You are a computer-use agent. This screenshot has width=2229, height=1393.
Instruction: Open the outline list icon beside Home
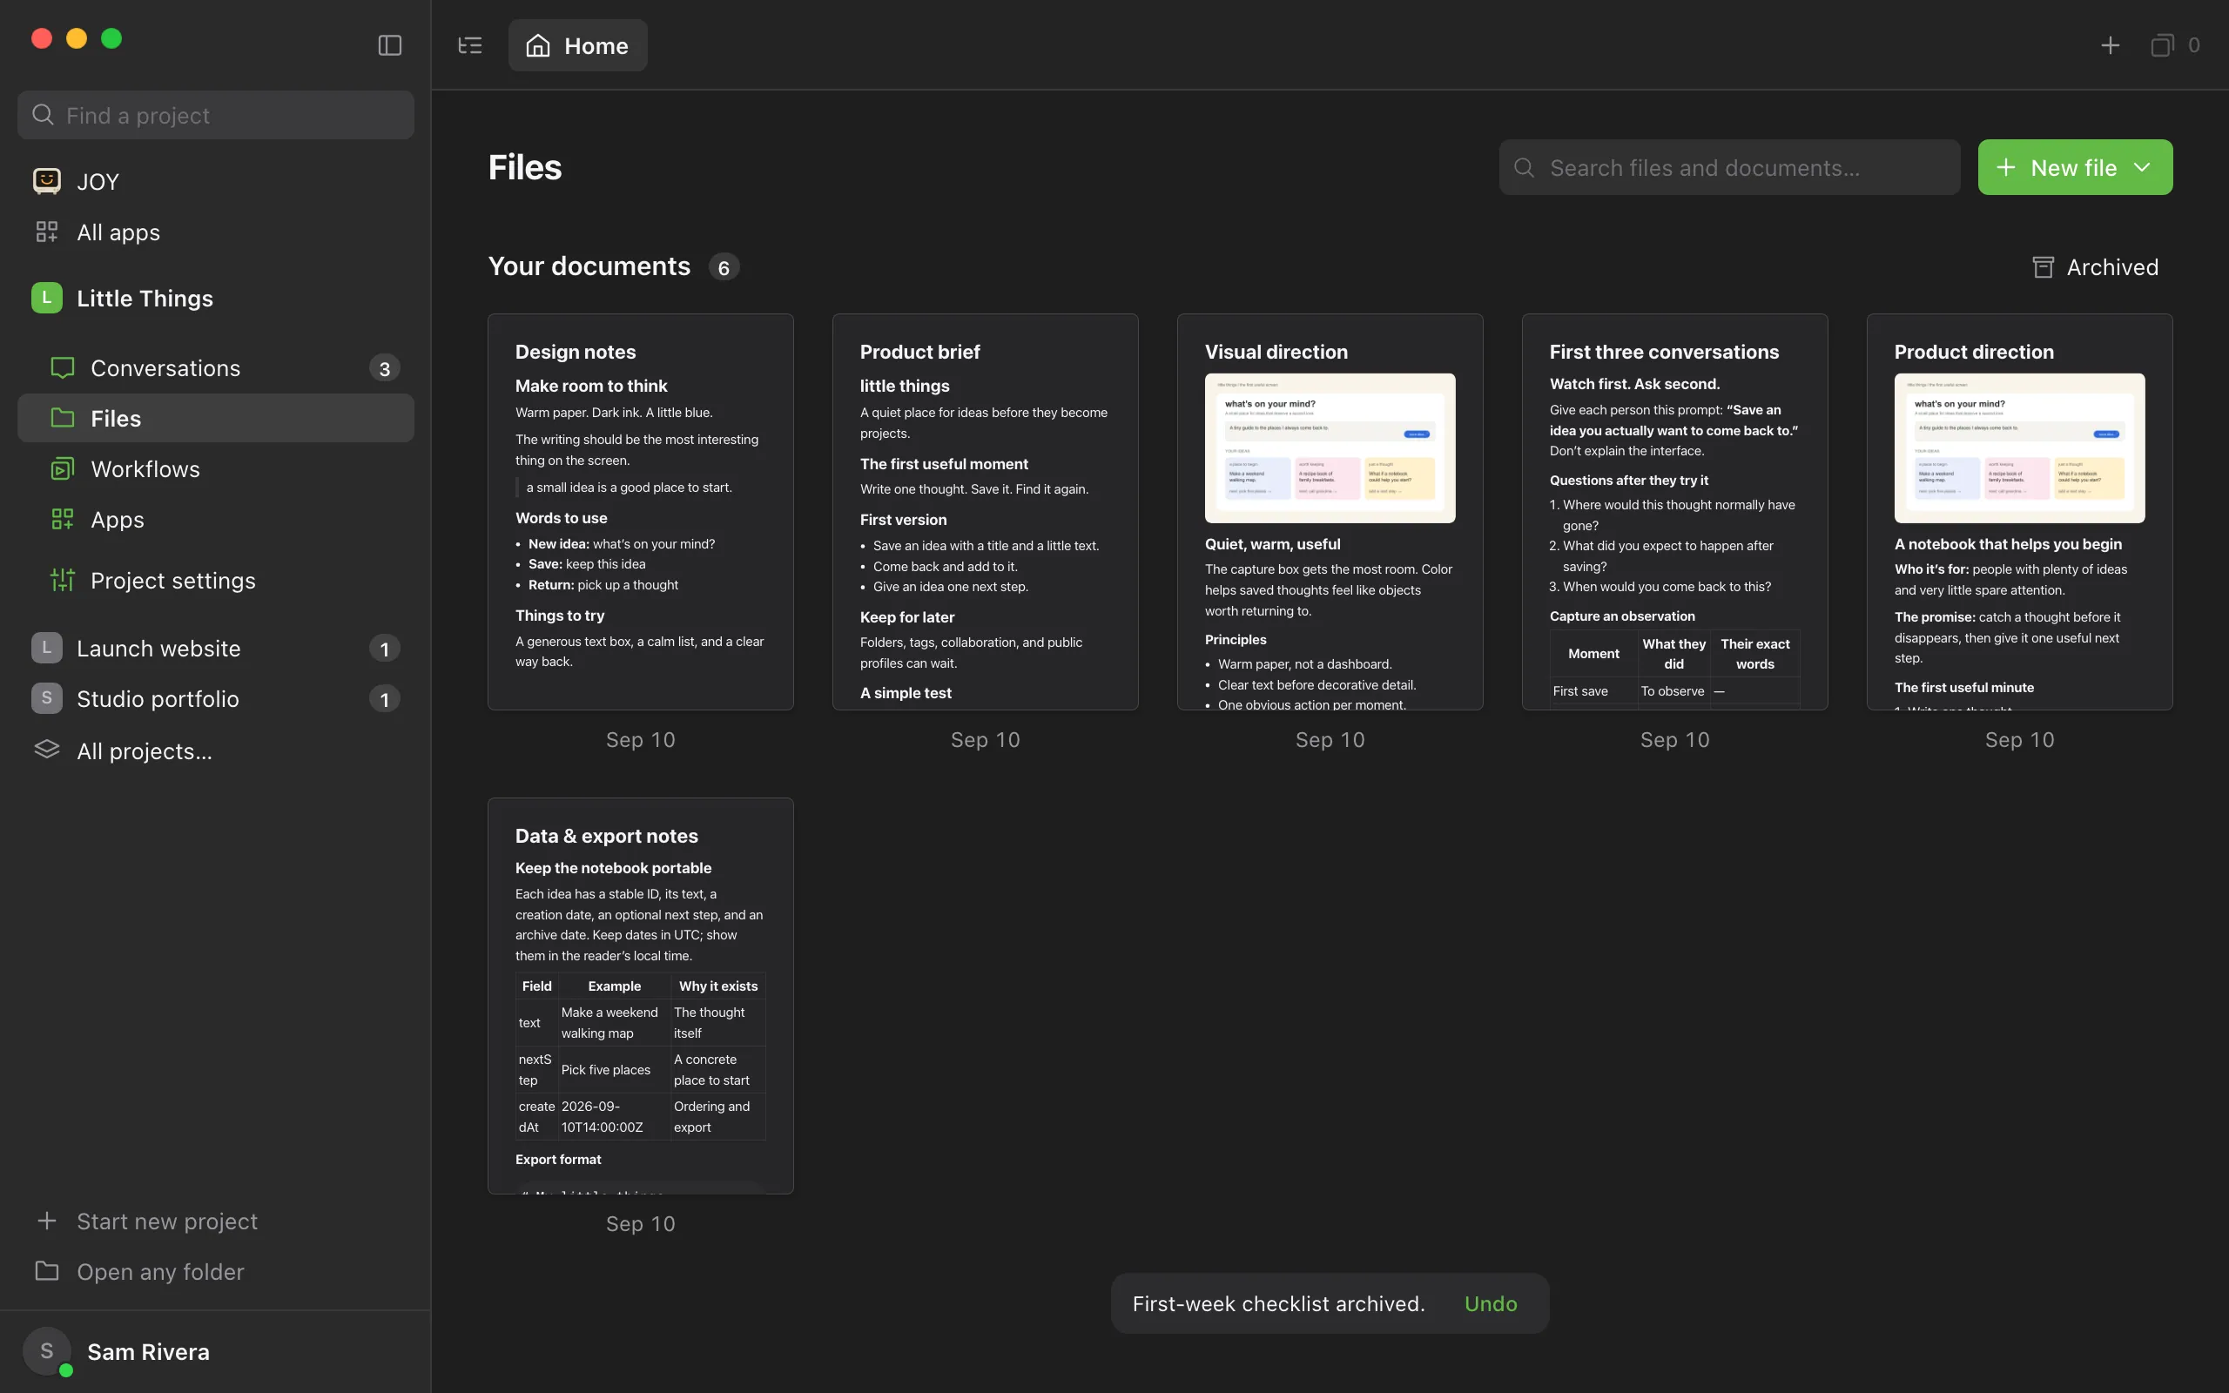(x=470, y=45)
